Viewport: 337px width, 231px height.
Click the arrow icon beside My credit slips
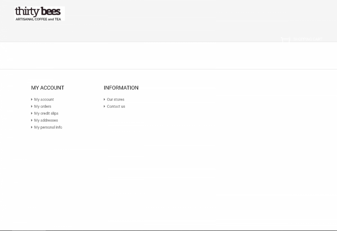tap(32, 113)
